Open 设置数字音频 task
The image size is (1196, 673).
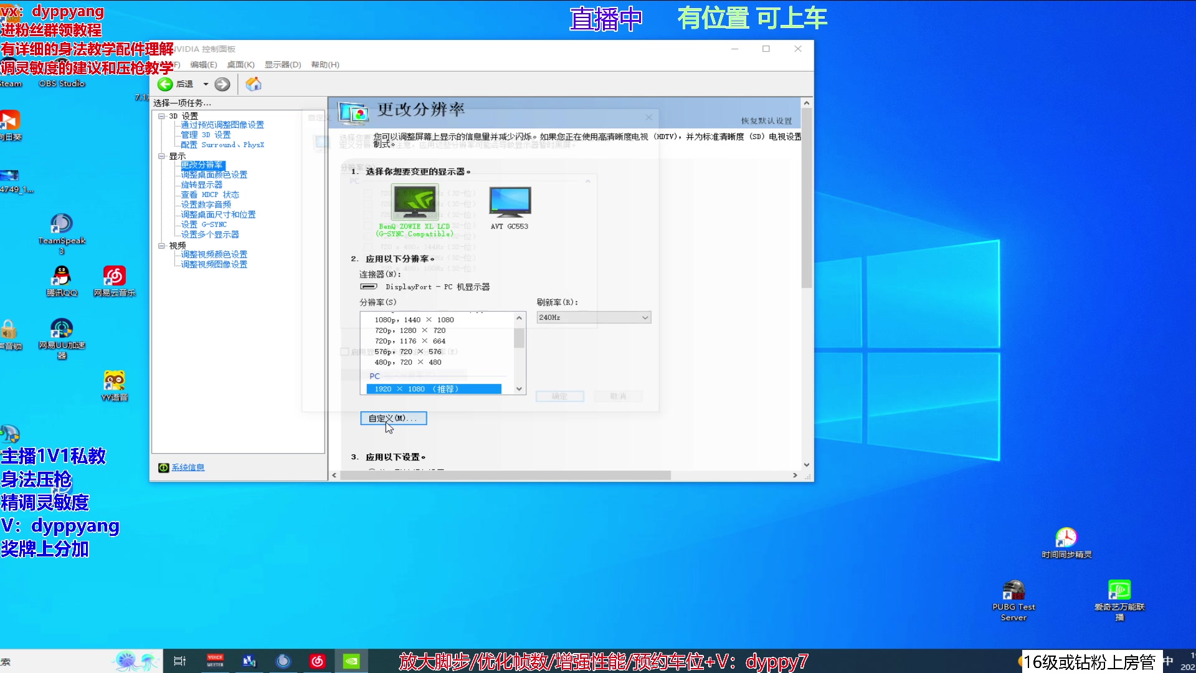(206, 205)
